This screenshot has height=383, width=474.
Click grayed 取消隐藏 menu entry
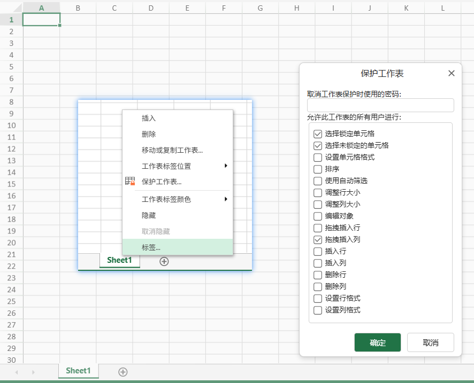click(x=178, y=231)
